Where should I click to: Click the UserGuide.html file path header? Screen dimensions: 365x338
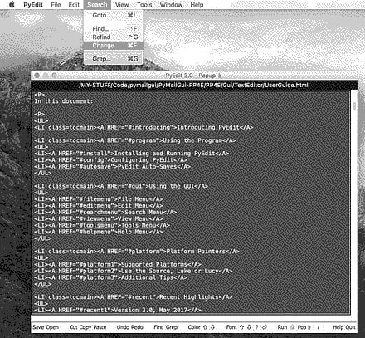click(193, 85)
